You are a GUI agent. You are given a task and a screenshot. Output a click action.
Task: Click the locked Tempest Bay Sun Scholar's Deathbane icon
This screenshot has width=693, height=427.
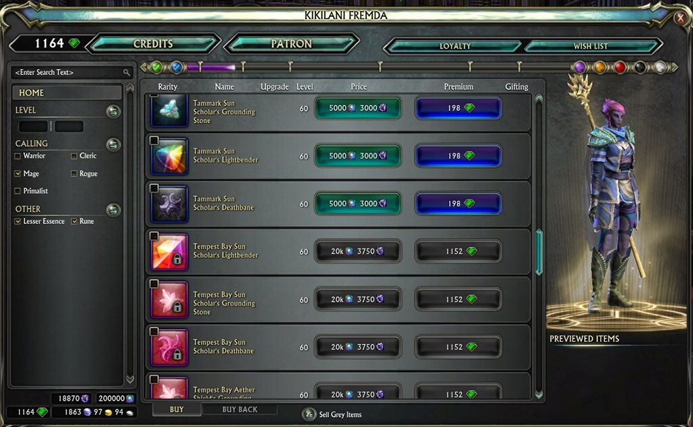pos(169,347)
